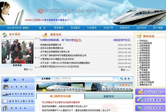This screenshot has height=112, width=166.
Task: Expand 更多>>> under 最新动态 news list
Action: pos(125,70)
